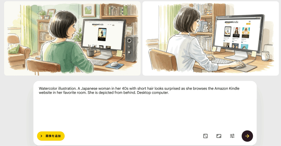Click empty area of the prompt panel
Image resolution: width=281 pixels, height=146 pixels.
point(145,114)
